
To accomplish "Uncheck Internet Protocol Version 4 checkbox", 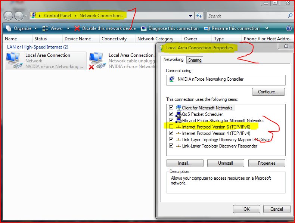I will coord(171,133).
